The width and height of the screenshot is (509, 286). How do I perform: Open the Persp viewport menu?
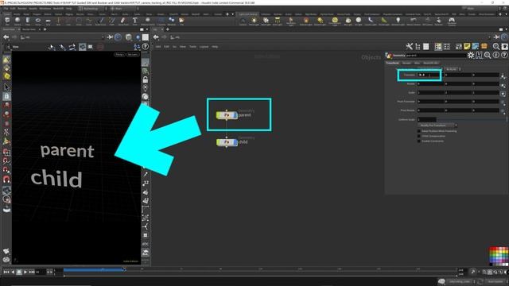119,55
